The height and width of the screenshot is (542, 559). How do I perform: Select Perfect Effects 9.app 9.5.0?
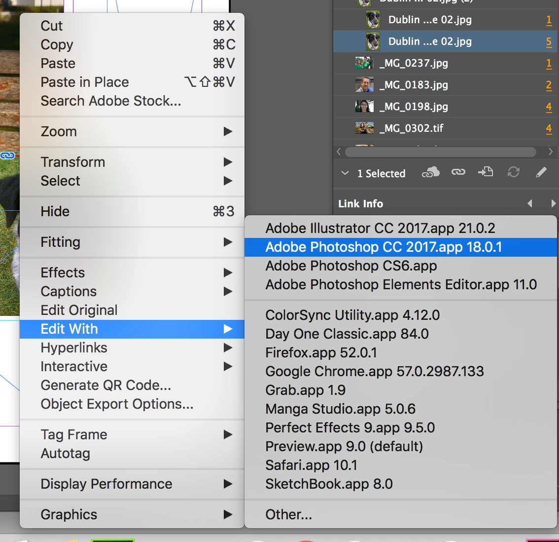(x=401, y=428)
